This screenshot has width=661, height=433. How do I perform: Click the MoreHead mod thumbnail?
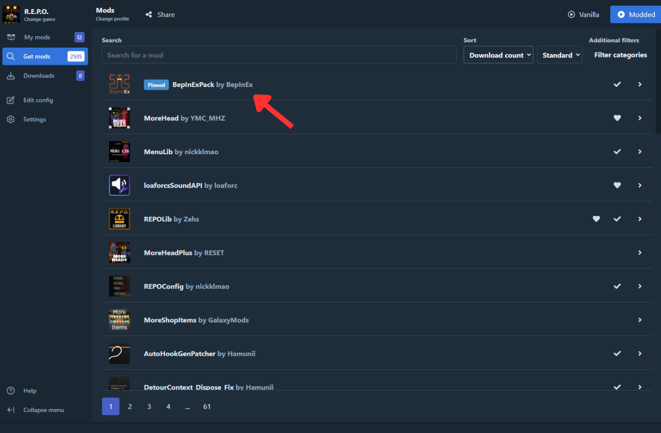click(119, 118)
